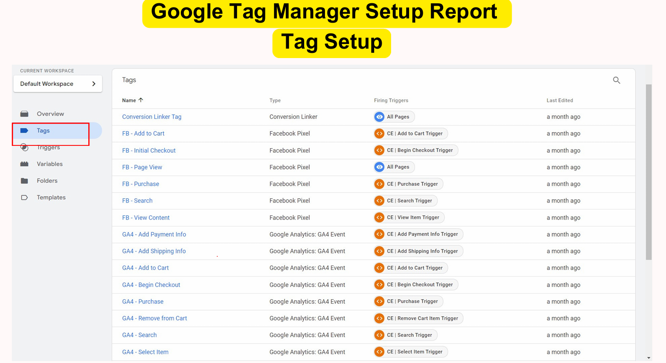Click the Variables brick icon
This screenshot has height=363, width=666.
click(24, 164)
